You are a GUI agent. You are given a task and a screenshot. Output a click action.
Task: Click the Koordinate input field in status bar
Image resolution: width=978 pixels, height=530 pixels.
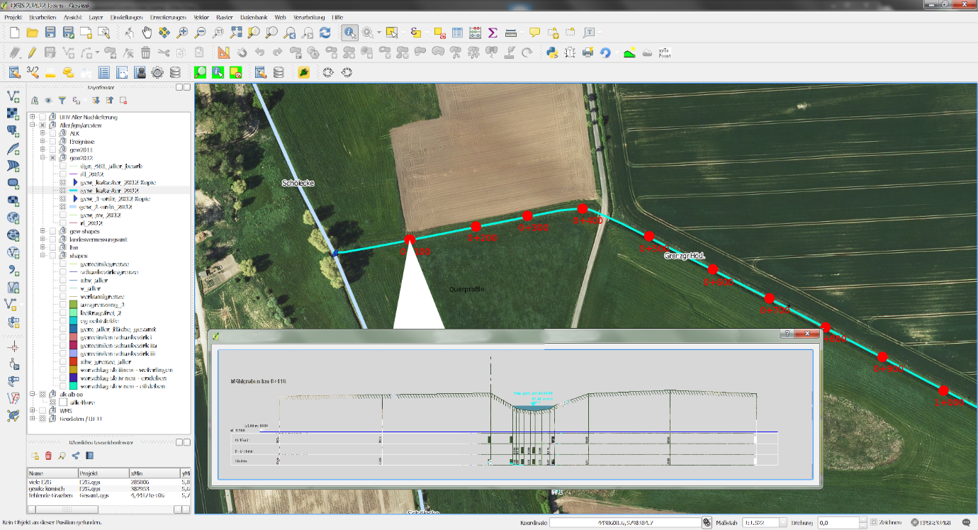pos(625,522)
